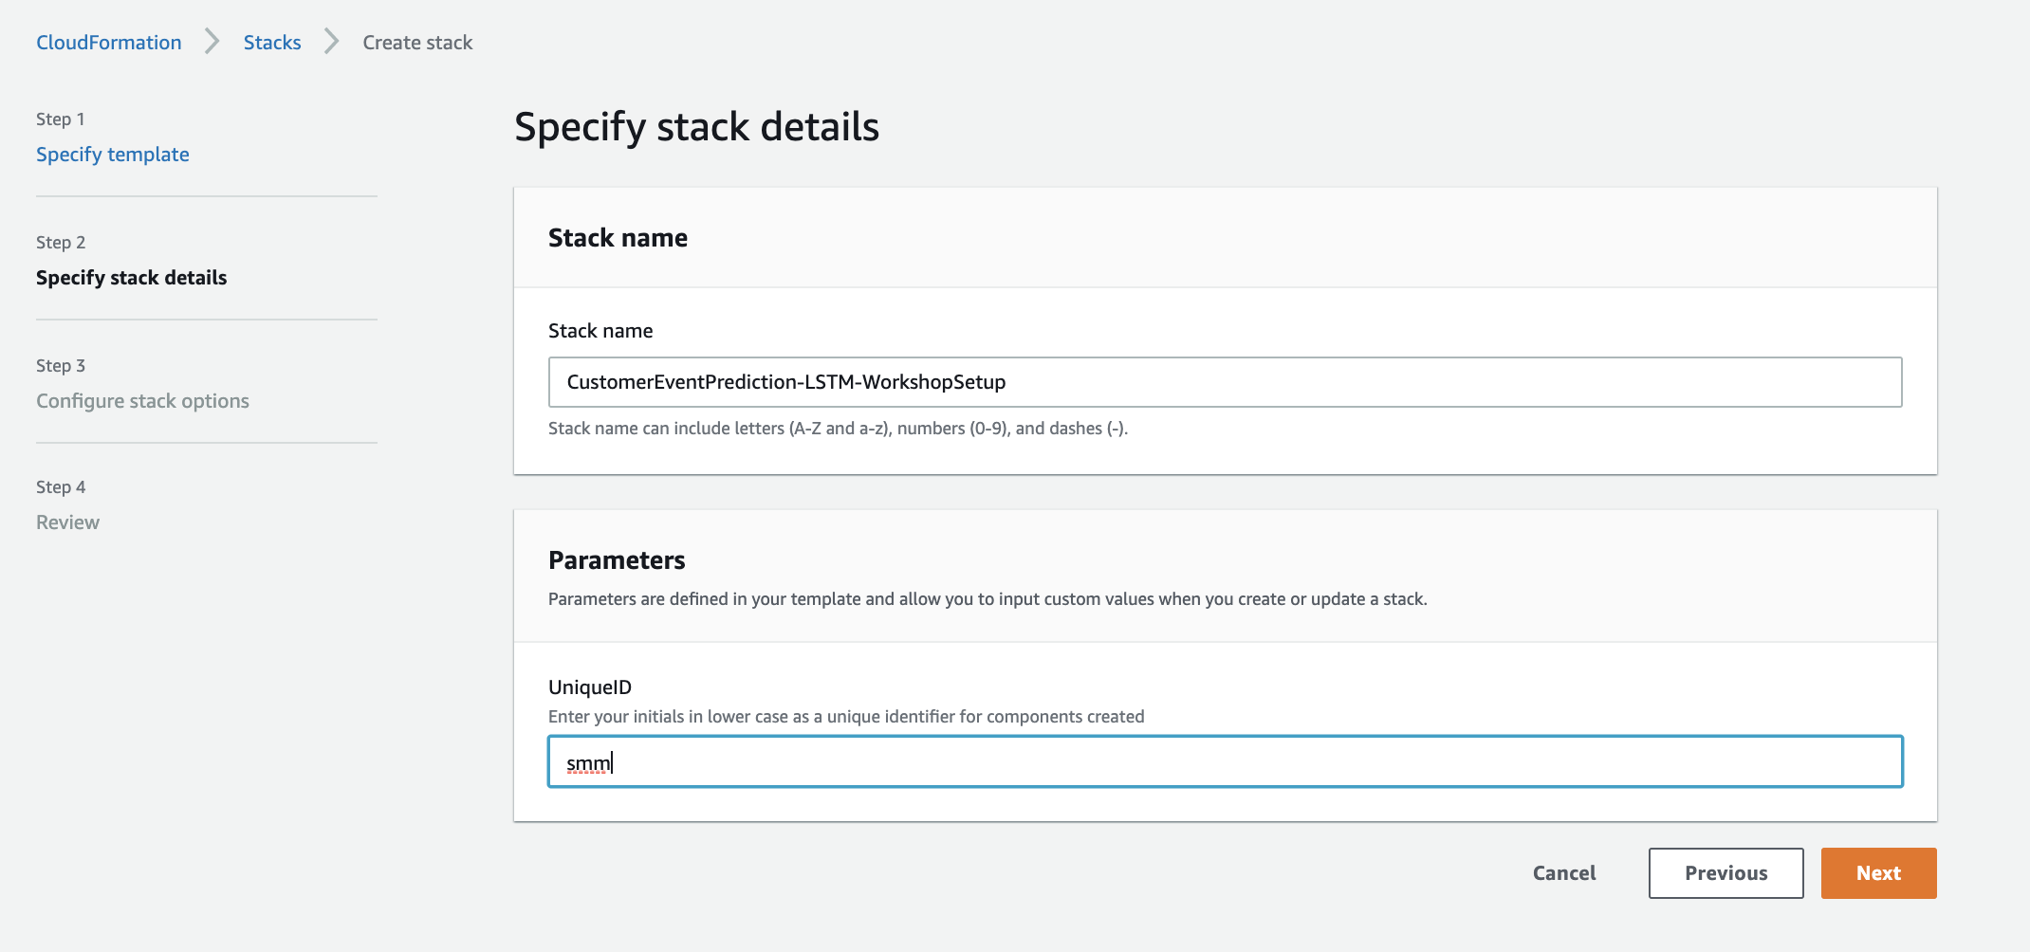2030x952 pixels.
Task: Select the Configure stack options step
Action: 142,401
